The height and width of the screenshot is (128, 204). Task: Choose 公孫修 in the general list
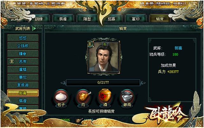pyautogui.click(x=23, y=46)
